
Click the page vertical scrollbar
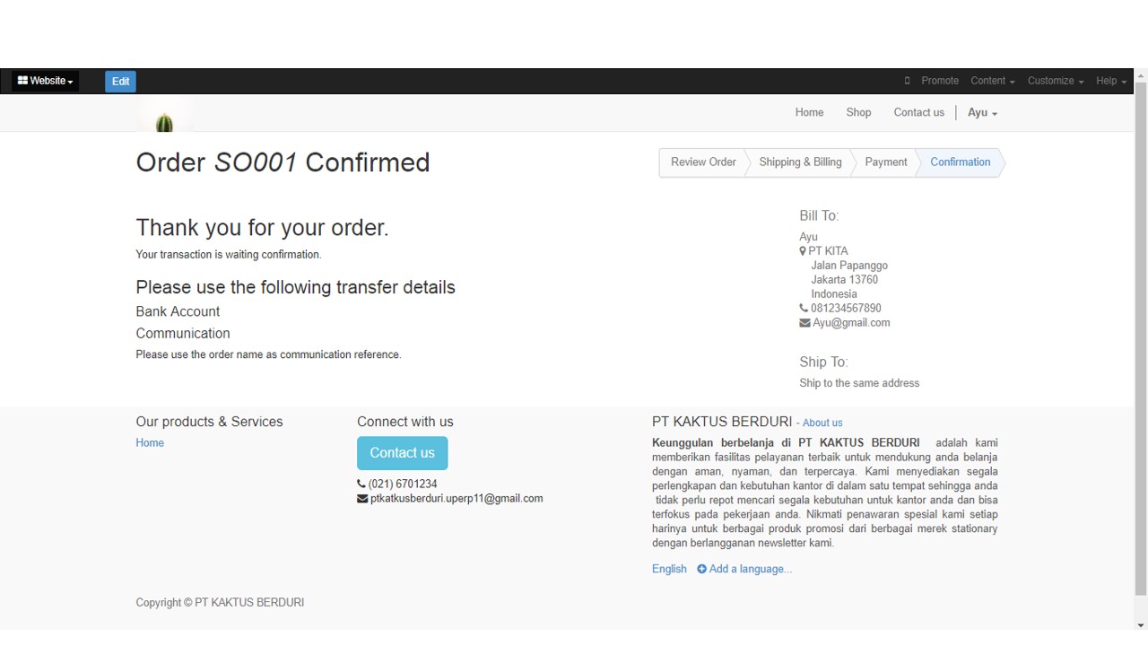point(1141,341)
